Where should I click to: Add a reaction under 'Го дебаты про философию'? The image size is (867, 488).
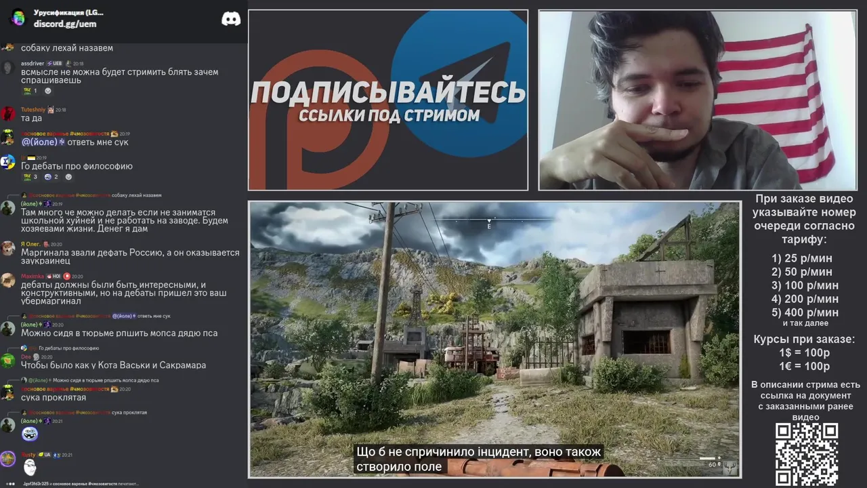pos(69,177)
